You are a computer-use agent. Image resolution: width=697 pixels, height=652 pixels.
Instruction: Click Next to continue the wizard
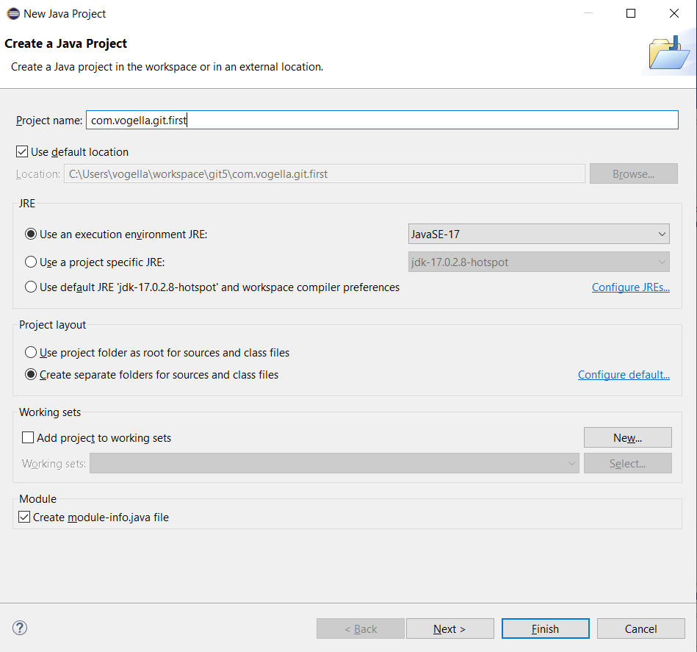coord(449,628)
